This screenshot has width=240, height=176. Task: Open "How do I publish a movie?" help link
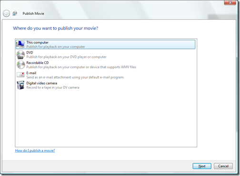pyautogui.click(x=35, y=150)
